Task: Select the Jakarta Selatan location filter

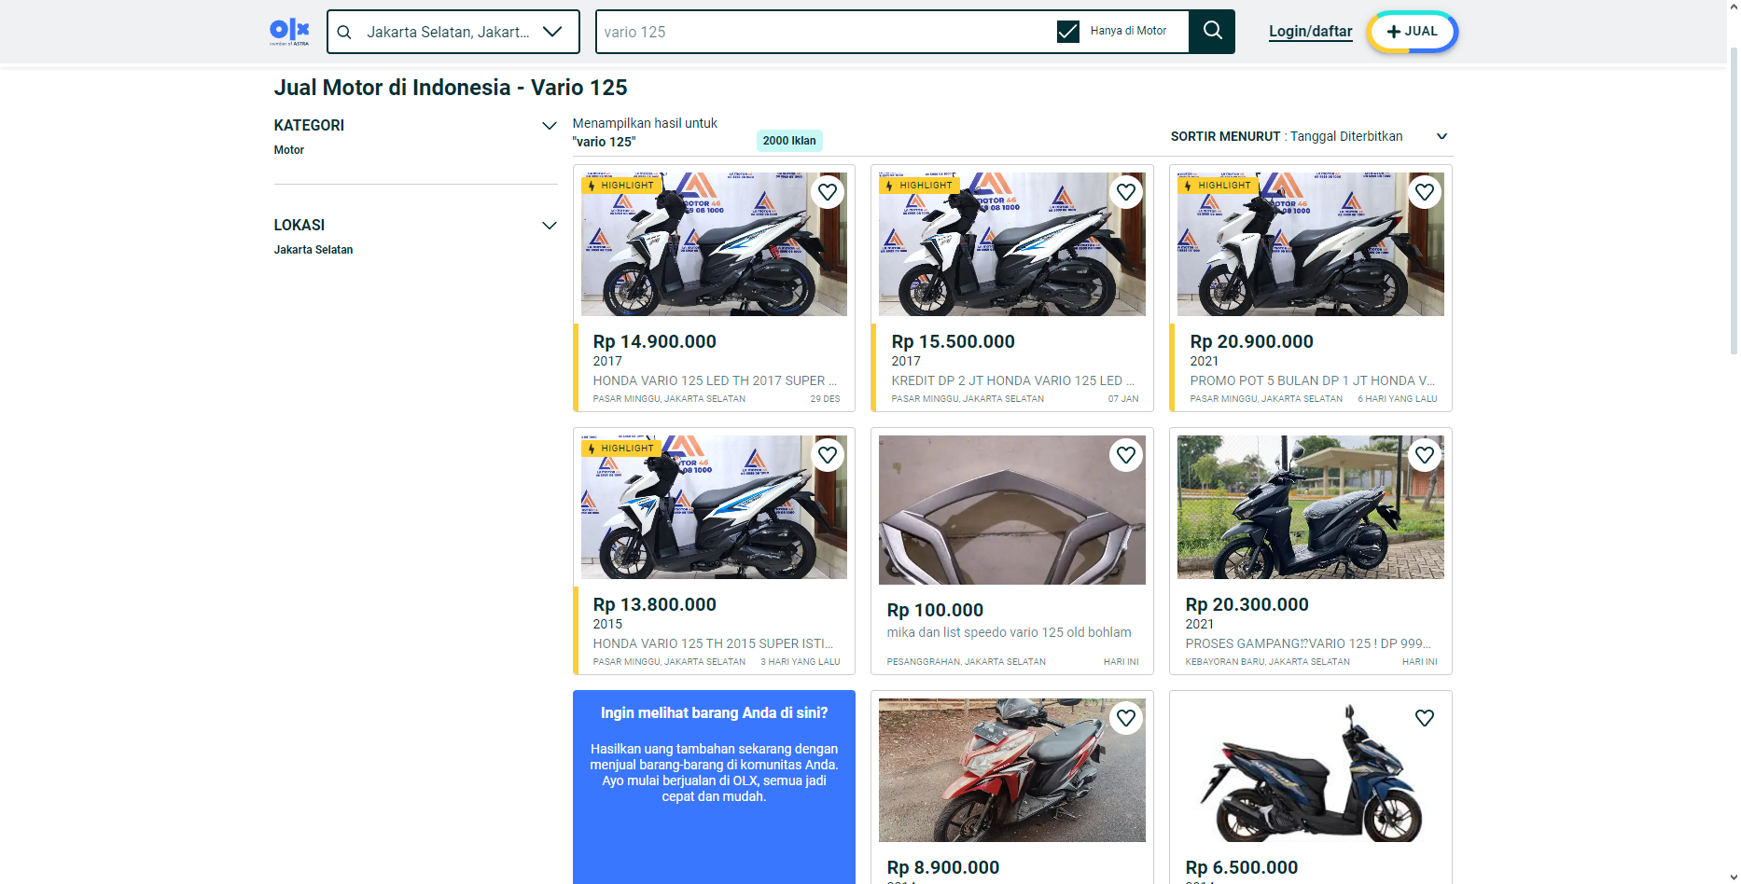Action: (313, 250)
